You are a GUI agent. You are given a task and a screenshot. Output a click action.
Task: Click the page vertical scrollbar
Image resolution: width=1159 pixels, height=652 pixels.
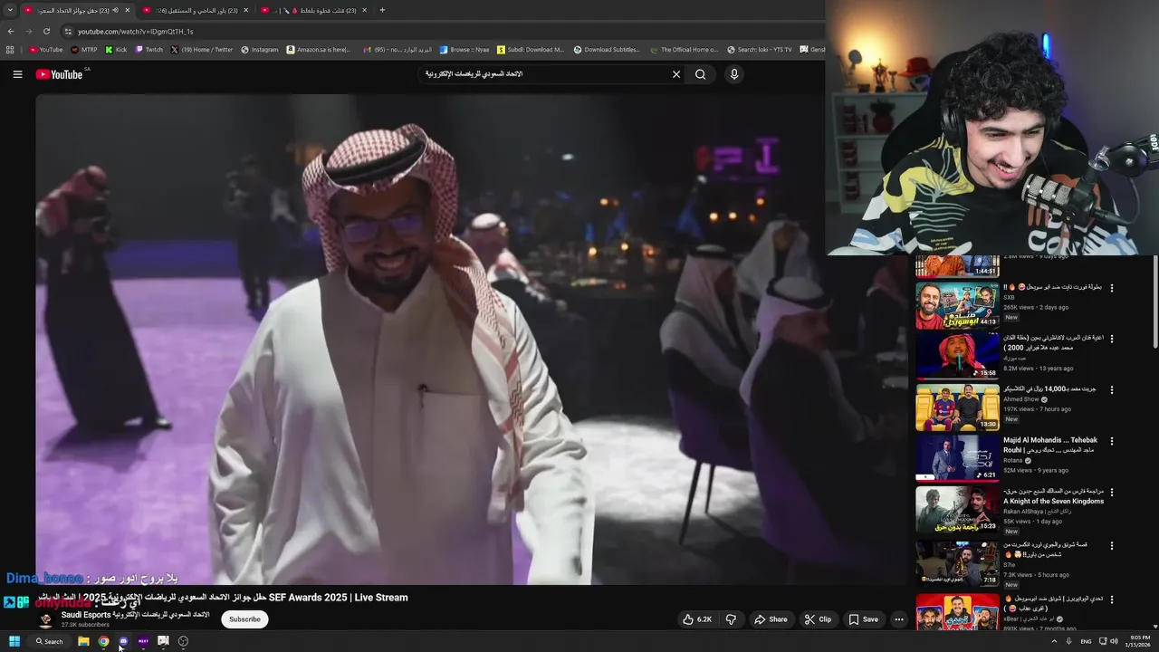pyautogui.click(x=1154, y=301)
